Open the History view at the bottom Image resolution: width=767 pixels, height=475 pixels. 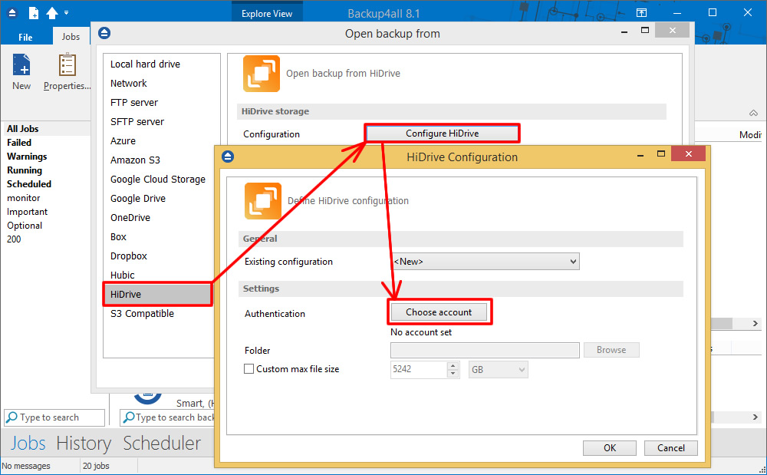click(84, 444)
